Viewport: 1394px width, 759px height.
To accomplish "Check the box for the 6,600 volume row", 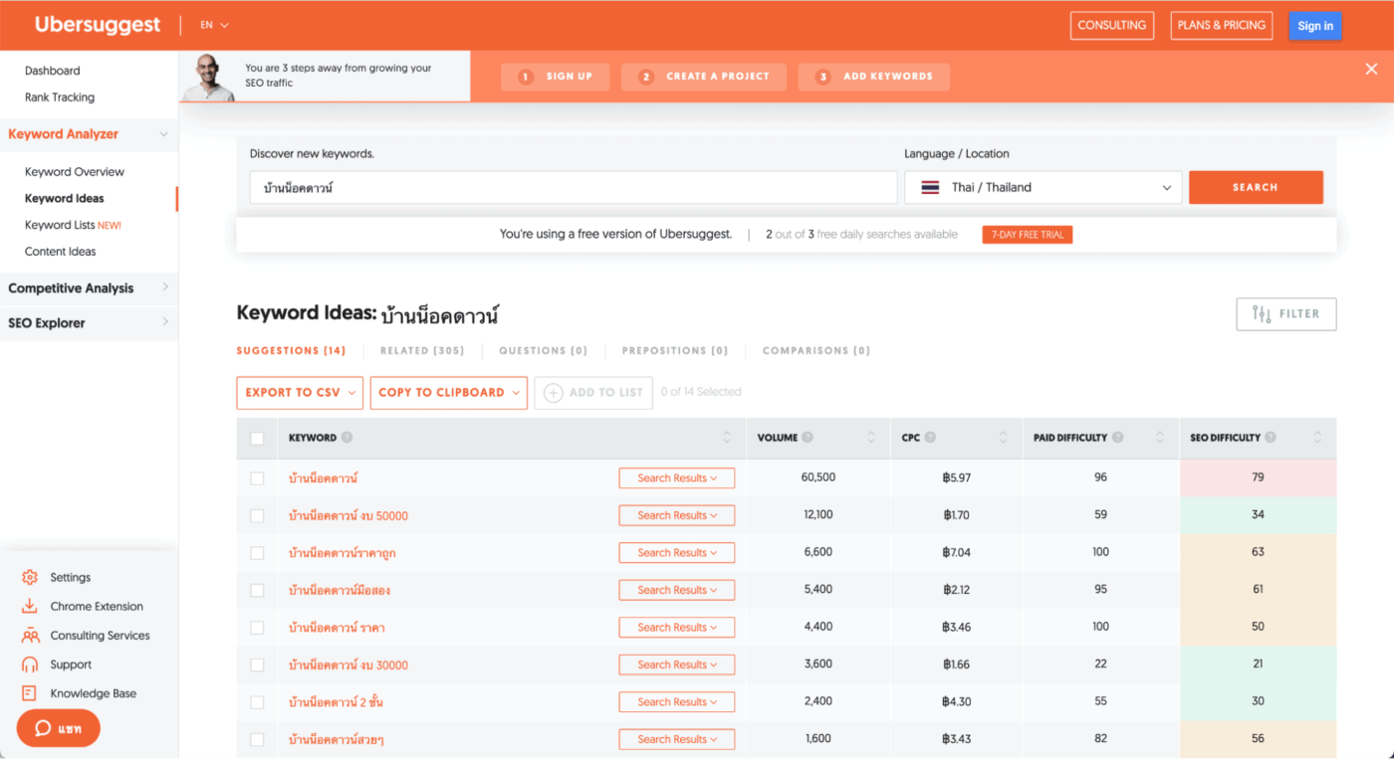I will [x=257, y=553].
